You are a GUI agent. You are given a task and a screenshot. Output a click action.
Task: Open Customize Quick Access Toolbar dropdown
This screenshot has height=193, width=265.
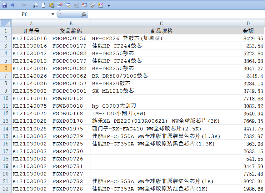[x=109, y=6]
